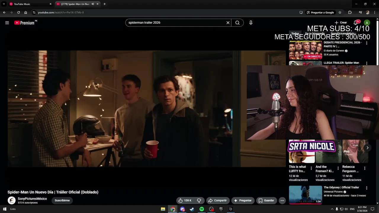The width and height of the screenshot is (379, 213).
Task: Open Spotify from the taskbar
Action: pos(202,209)
